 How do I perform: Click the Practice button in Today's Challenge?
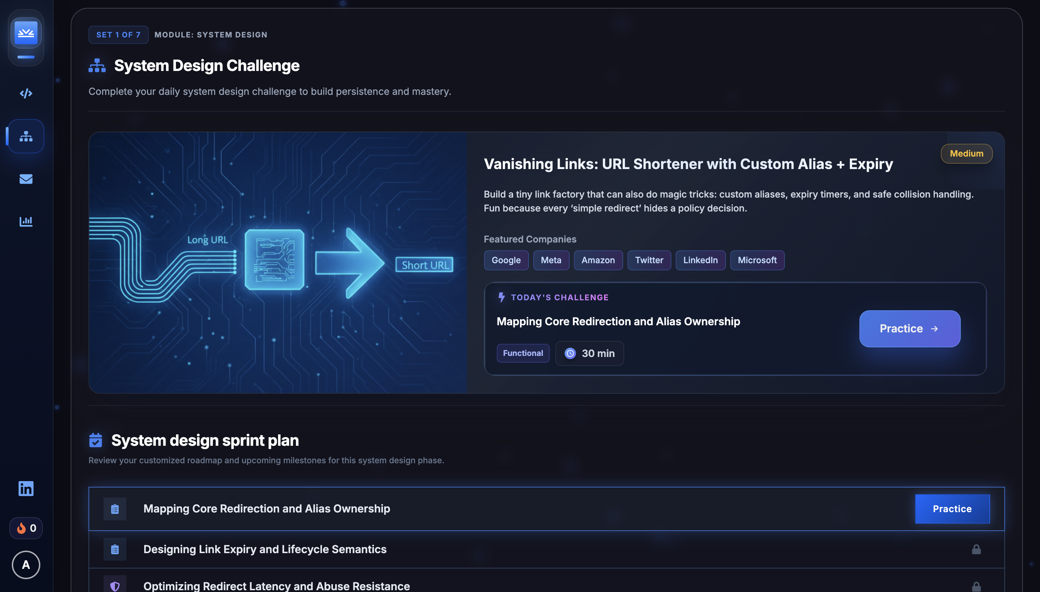click(909, 328)
